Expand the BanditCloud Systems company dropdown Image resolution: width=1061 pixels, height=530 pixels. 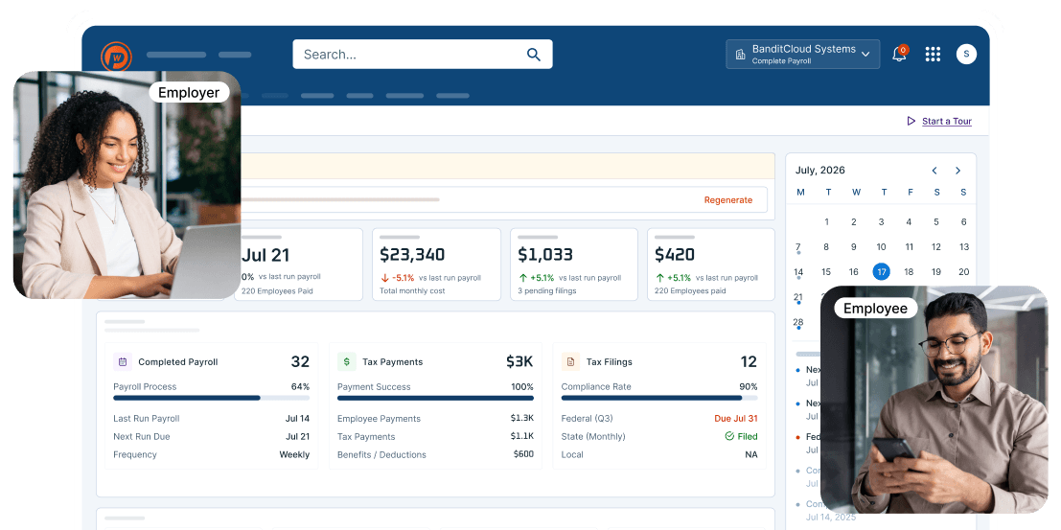pyautogui.click(x=802, y=55)
